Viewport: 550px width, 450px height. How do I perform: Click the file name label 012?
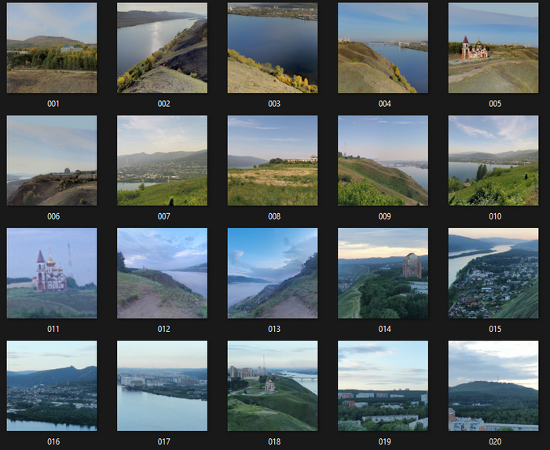pyautogui.click(x=163, y=329)
